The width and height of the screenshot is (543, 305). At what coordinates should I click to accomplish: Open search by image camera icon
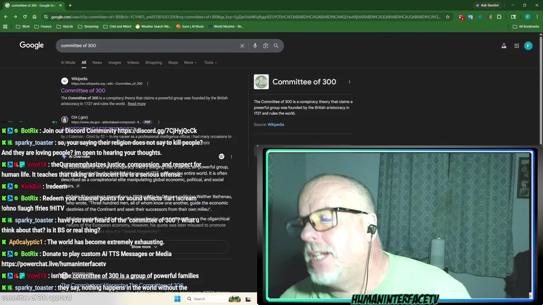point(266,46)
